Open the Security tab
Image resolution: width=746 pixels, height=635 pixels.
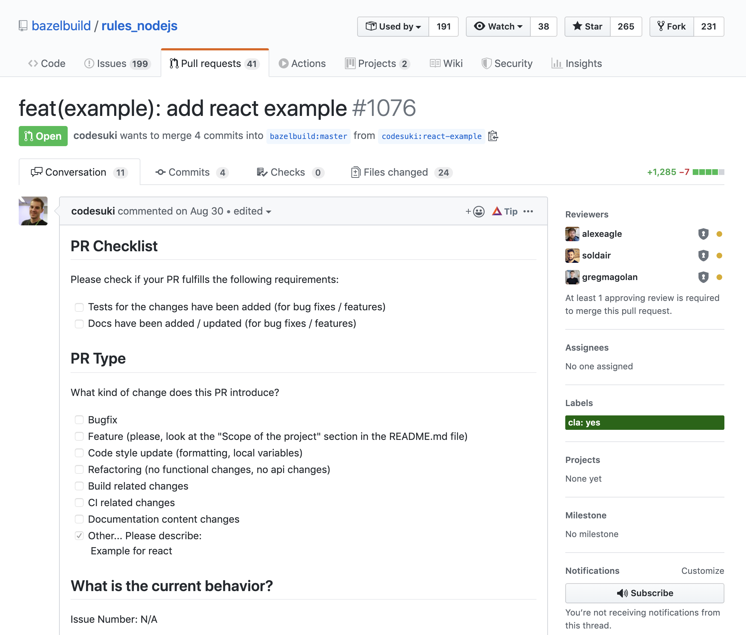(x=507, y=64)
